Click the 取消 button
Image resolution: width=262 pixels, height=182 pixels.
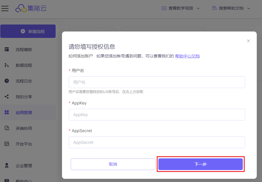click(x=113, y=164)
